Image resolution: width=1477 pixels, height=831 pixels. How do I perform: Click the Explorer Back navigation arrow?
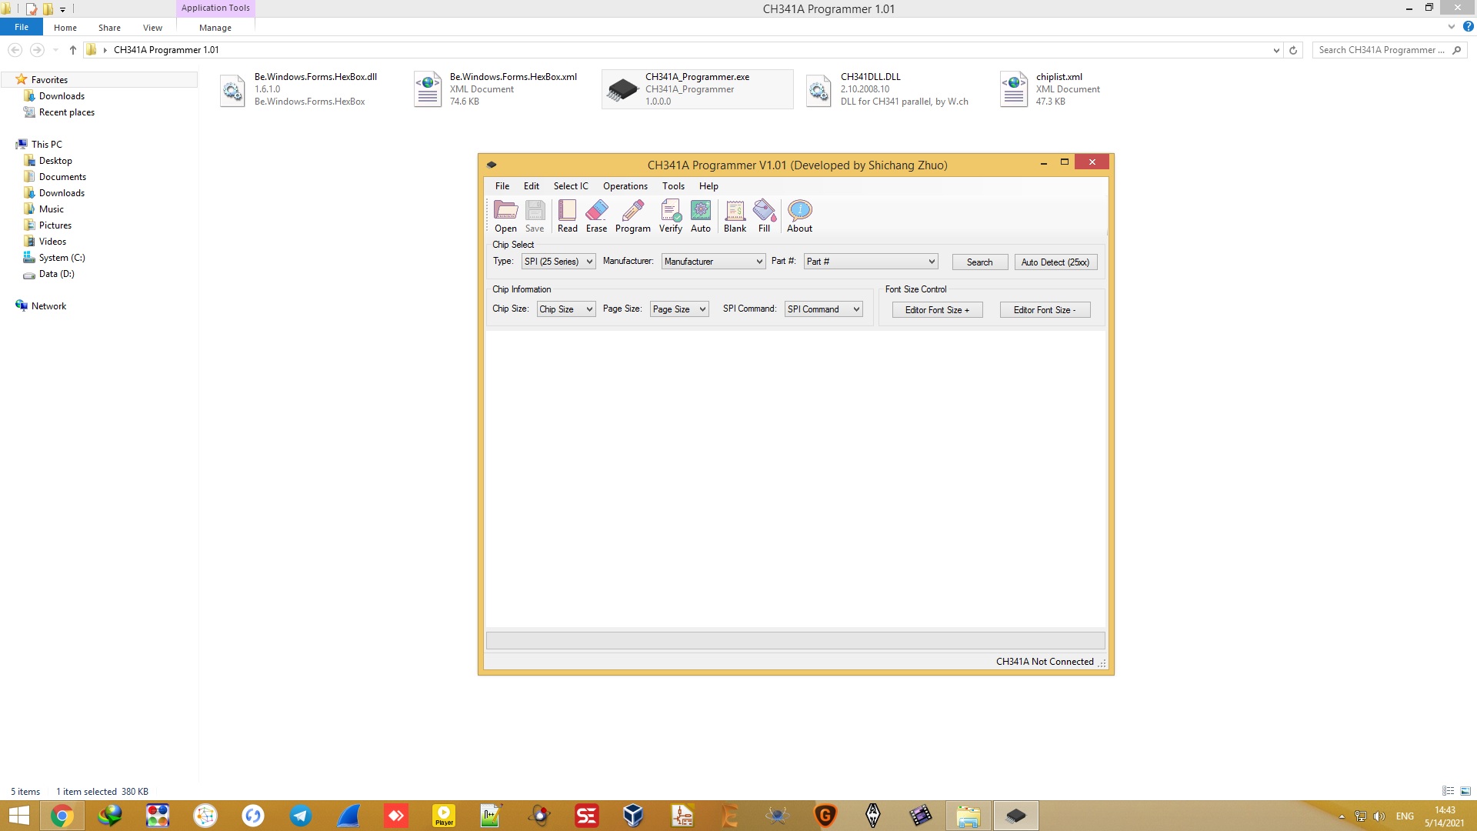(x=15, y=50)
